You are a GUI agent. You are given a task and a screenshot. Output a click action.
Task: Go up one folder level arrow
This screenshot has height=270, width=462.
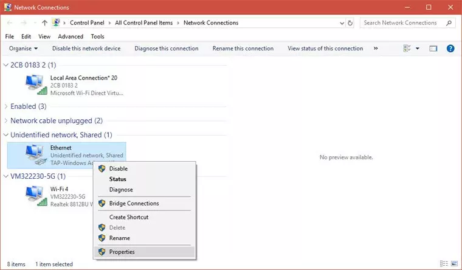pyautogui.click(x=44, y=23)
